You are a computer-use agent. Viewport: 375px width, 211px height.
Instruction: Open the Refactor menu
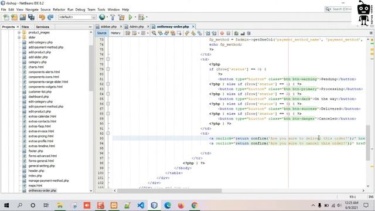tap(59, 9)
